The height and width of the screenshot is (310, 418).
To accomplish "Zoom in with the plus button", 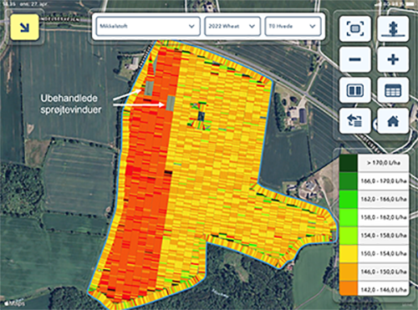I will tap(393, 59).
